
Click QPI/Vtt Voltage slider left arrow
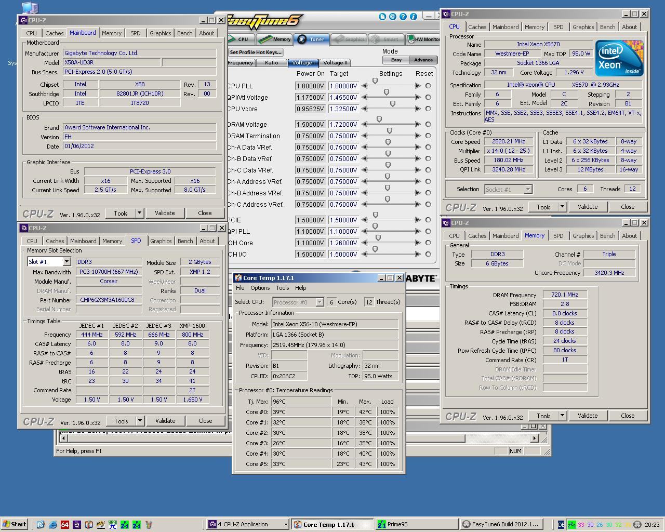coord(365,98)
